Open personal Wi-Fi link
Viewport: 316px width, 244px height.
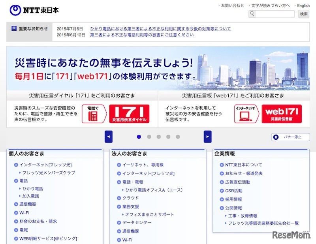24,213
